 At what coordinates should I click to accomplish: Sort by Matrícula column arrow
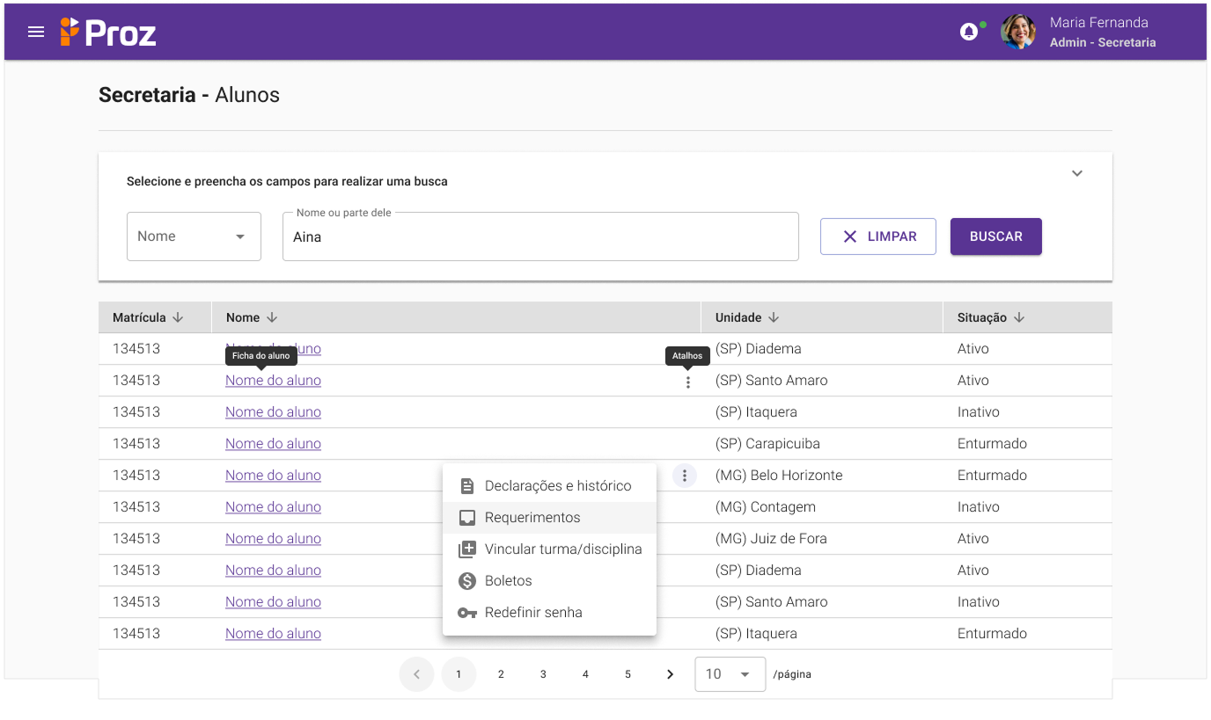(178, 317)
